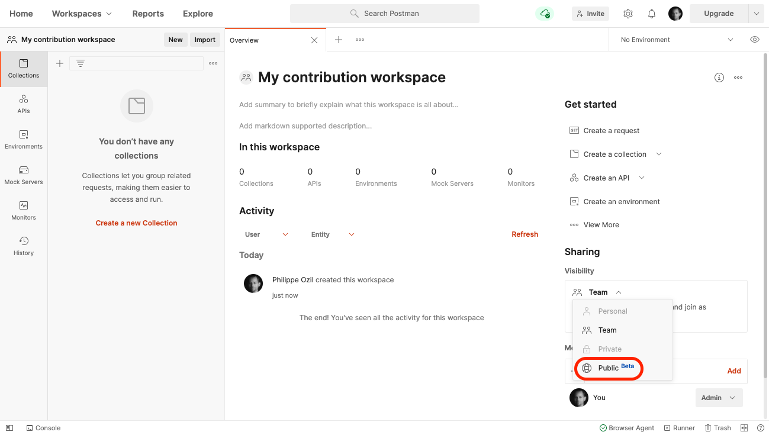Open Collections in the sidebar
769x435 pixels.
click(24, 69)
